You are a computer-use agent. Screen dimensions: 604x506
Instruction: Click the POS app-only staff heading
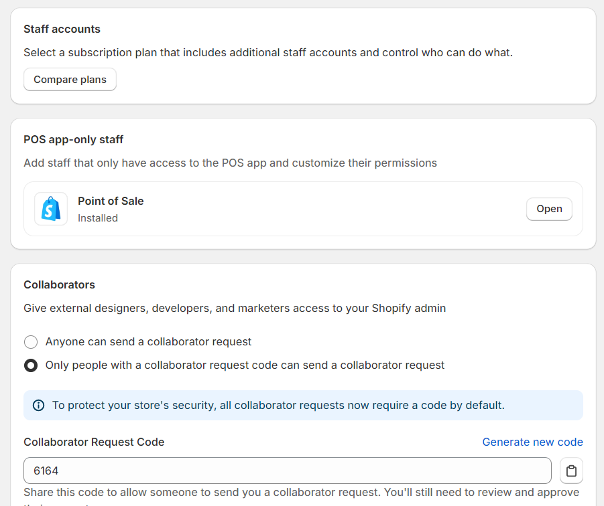[74, 139]
